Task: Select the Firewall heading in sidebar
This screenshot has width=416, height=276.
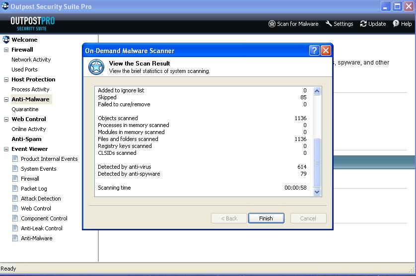Action: pos(22,50)
